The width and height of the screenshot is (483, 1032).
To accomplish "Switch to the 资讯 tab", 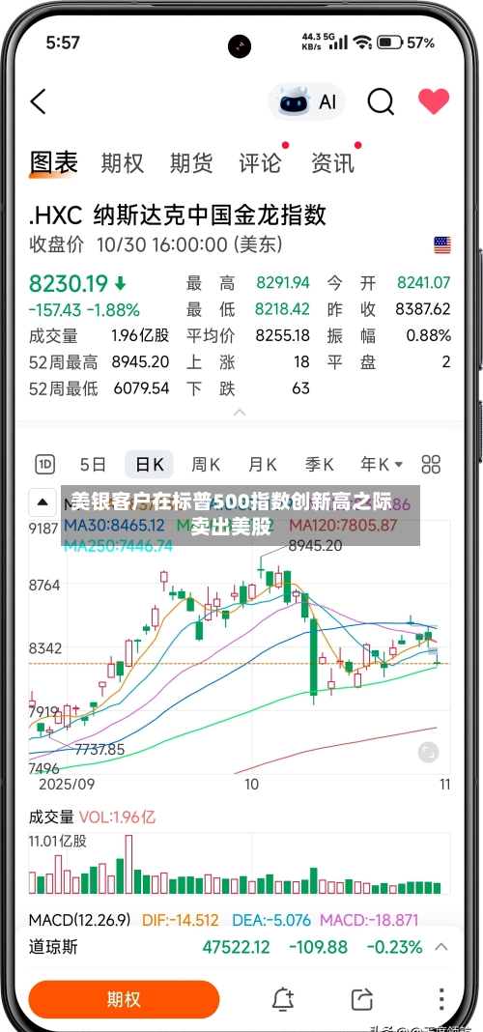I will coord(332,163).
